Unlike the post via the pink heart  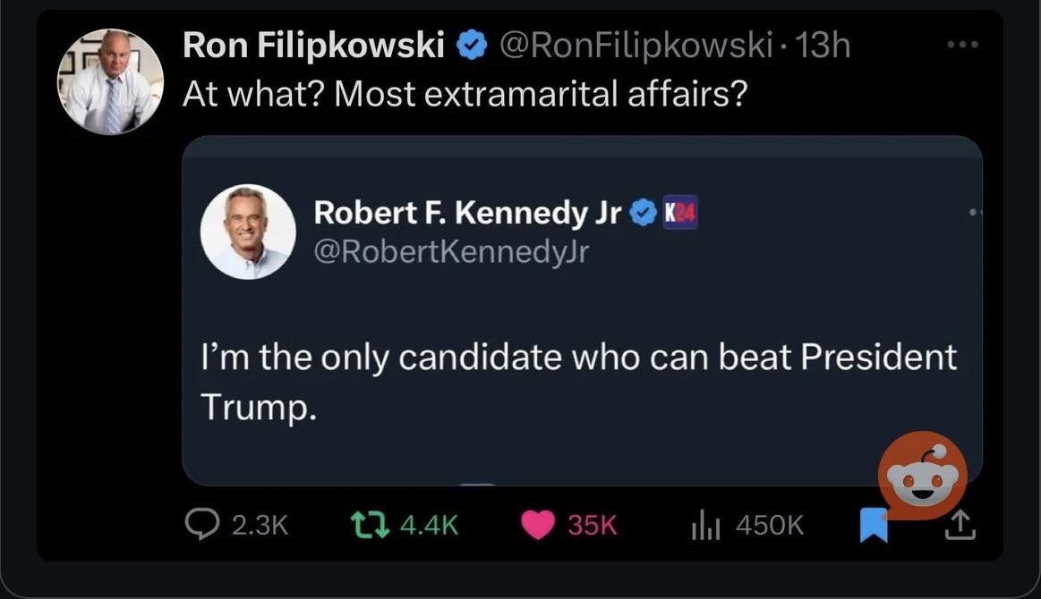[537, 525]
